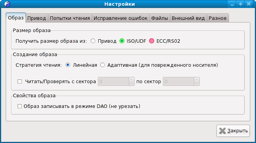Viewport: 256px width, 143px height.
Task: Maximize the Настройки window with plus icon
Action: [x=240, y=4]
